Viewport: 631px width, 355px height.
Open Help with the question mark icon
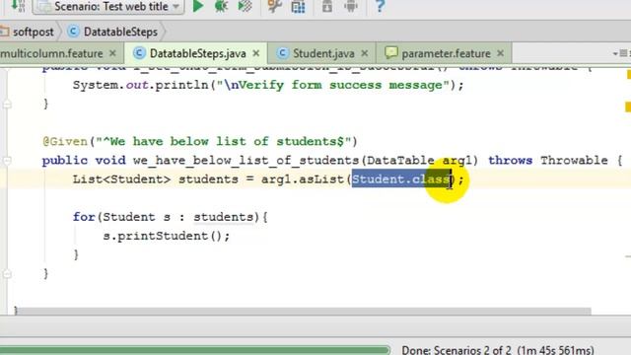(x=380, y=6)
